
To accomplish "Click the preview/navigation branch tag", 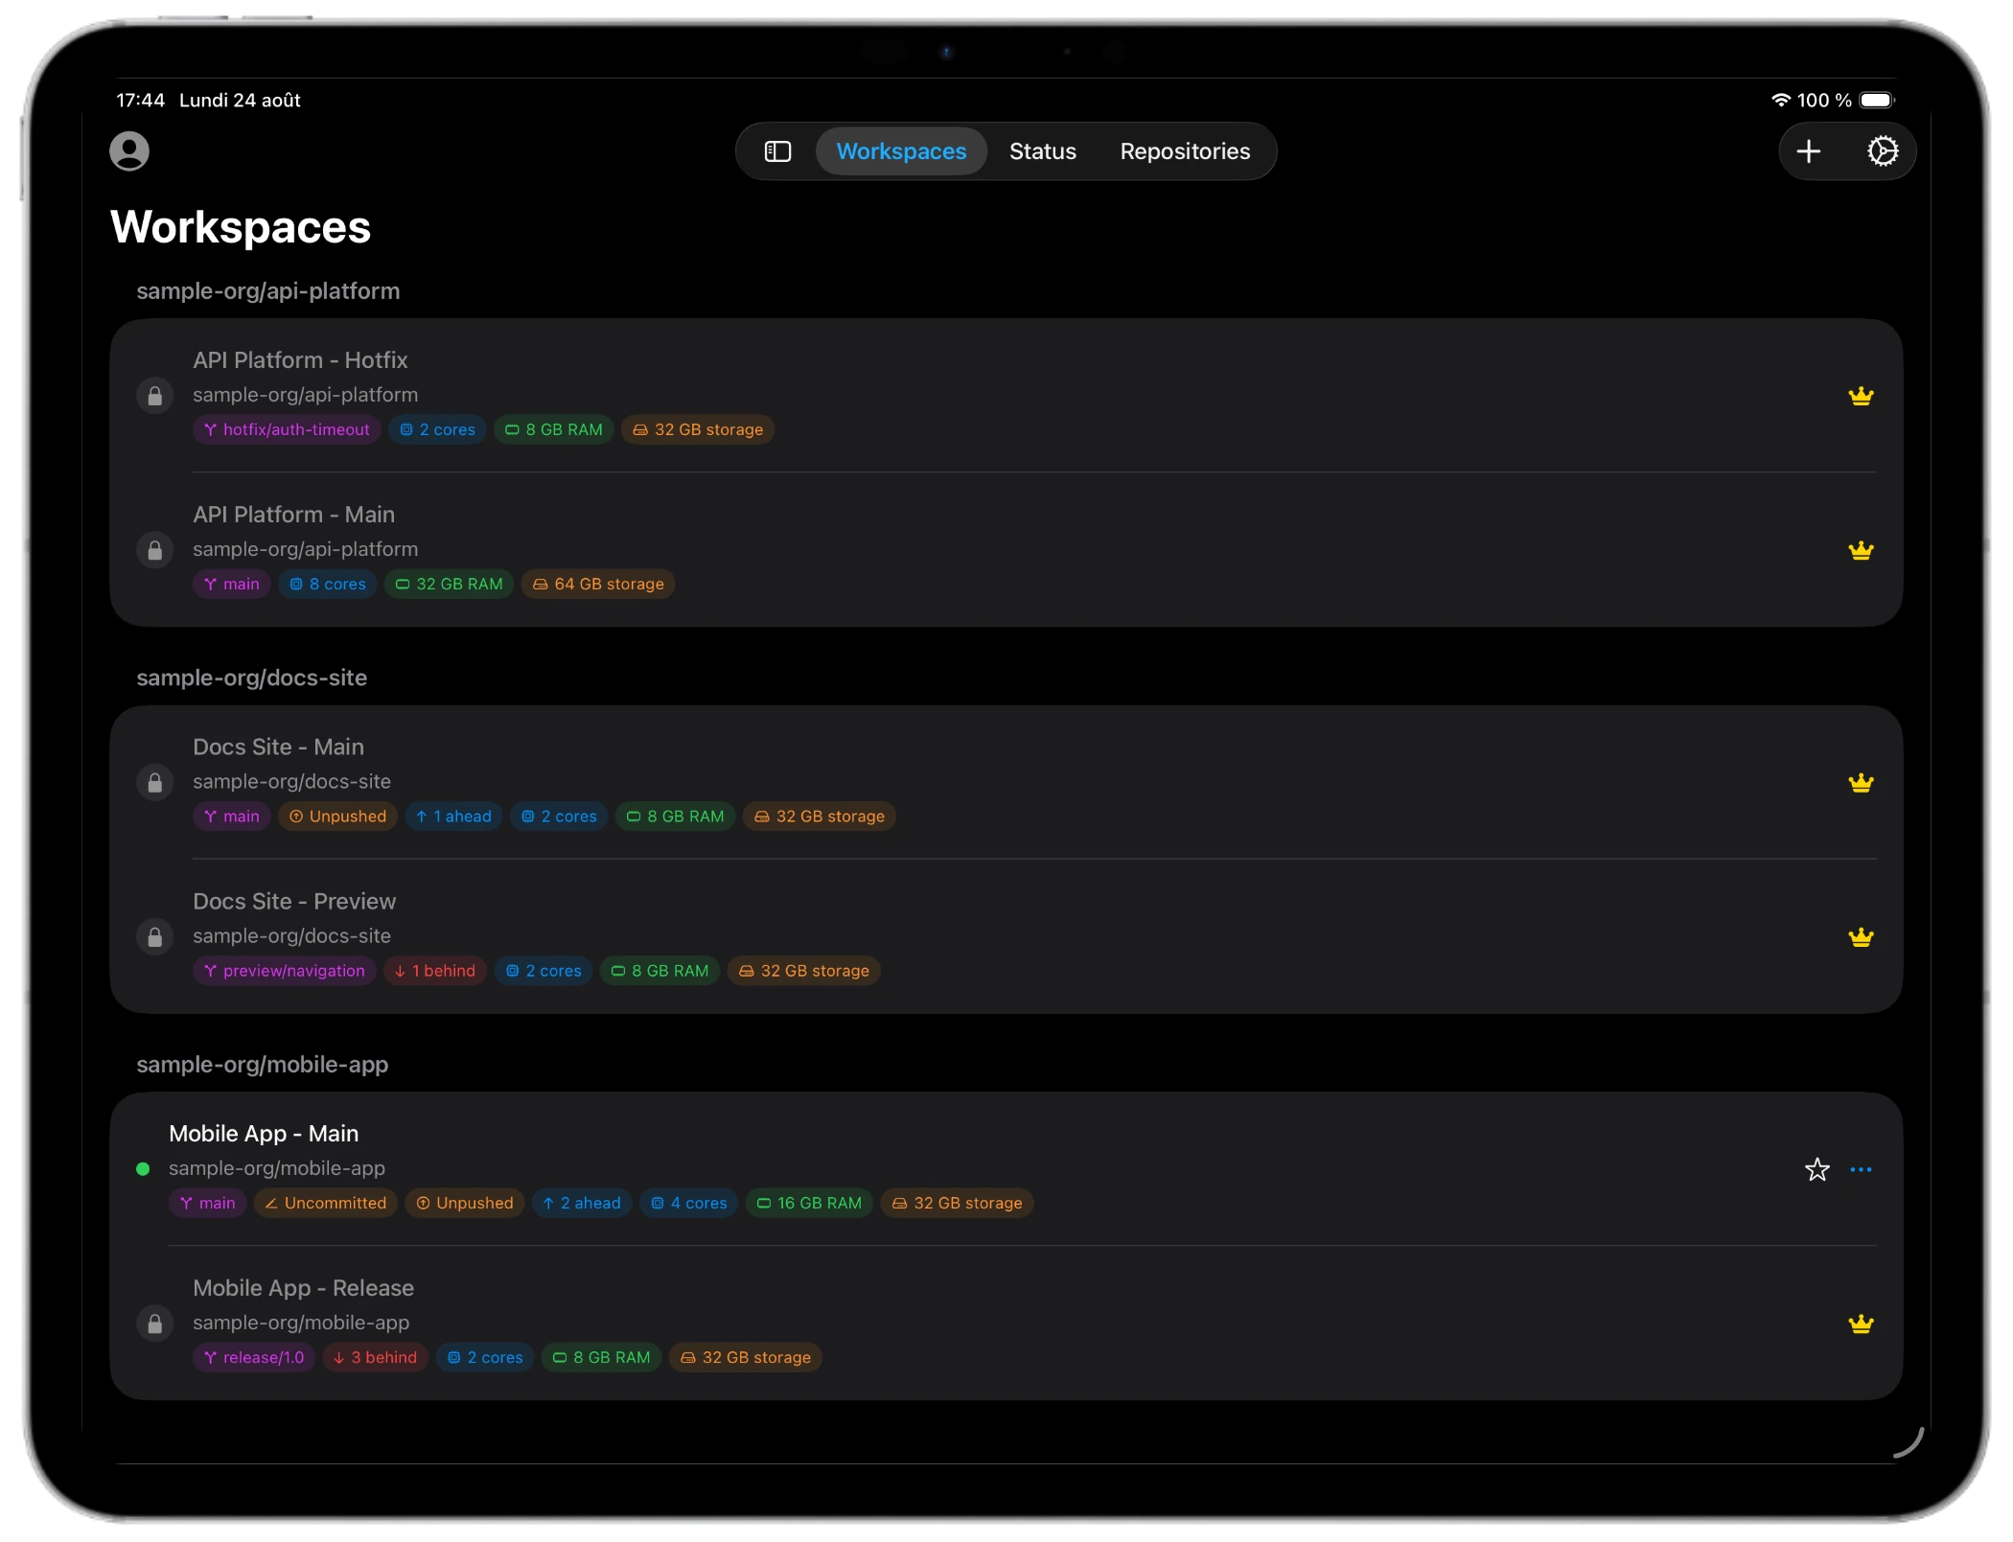I will (285, 971).
